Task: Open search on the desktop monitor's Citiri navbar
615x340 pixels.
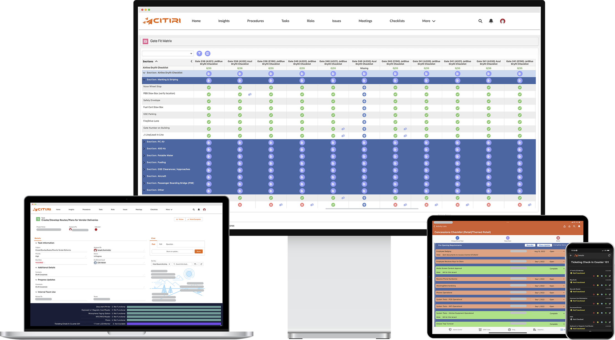Action: coord(480,21)
